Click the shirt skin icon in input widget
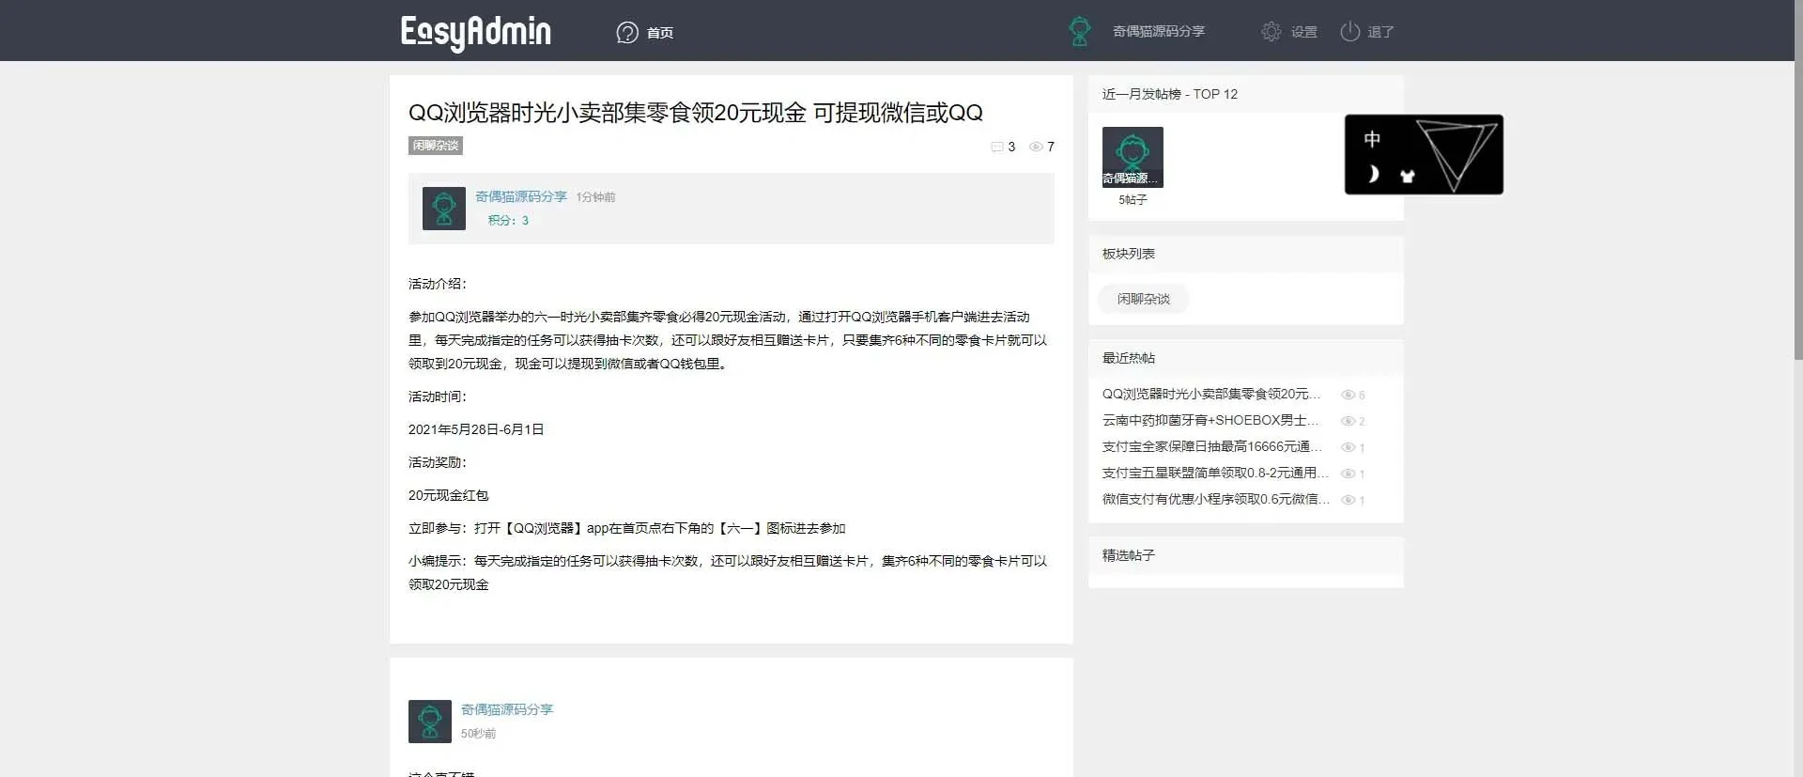Viewport: 1803px width, 777px height. pos(1407,176)
